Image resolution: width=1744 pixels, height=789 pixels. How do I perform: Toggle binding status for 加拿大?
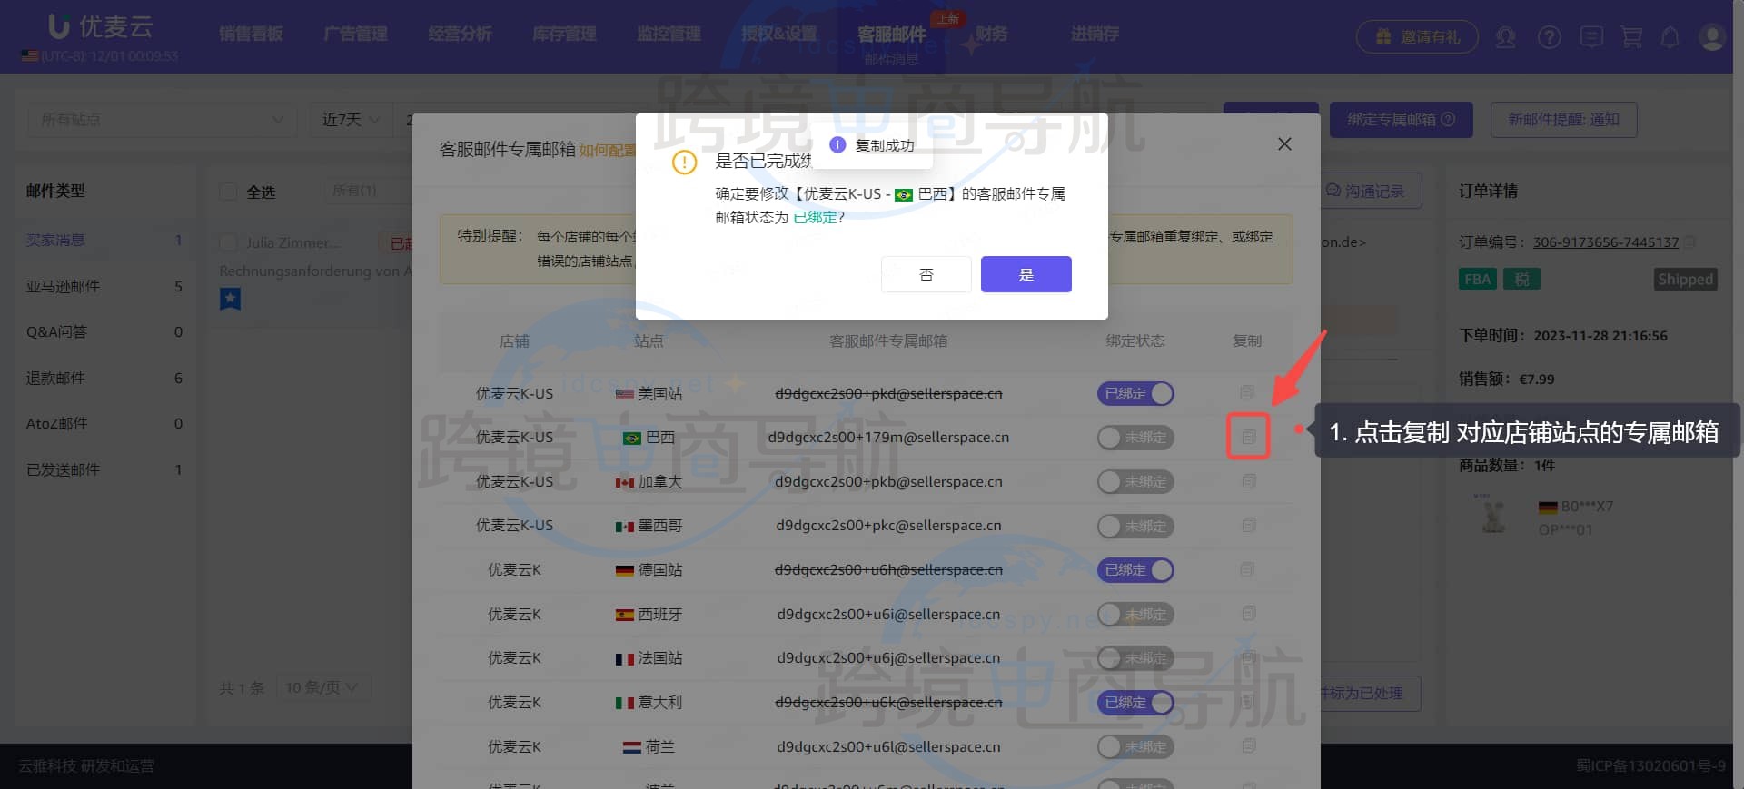click(x=1135, y=481)
